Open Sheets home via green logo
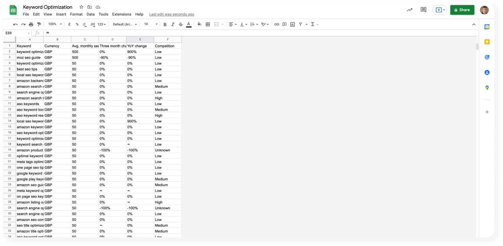The height and width of the screenshot is (246, 503). tap(13, 10)
